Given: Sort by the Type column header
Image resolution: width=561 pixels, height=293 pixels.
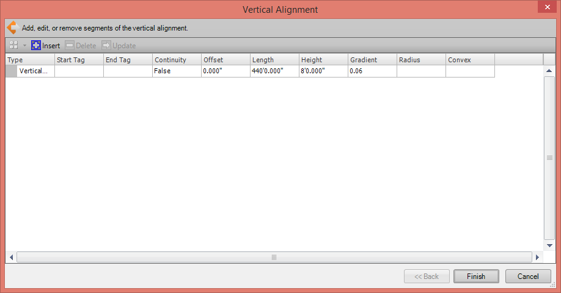Looking at the screenshot, I should coord(30,60).
